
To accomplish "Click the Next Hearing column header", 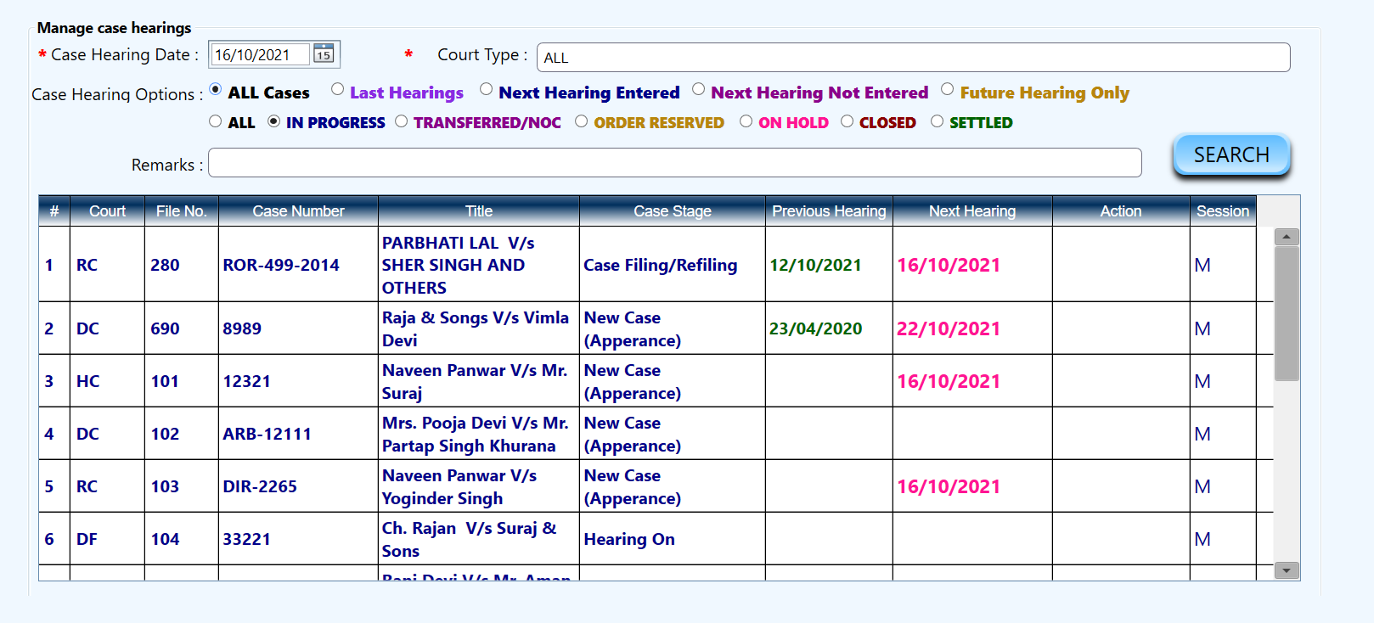I will point(971,211).
